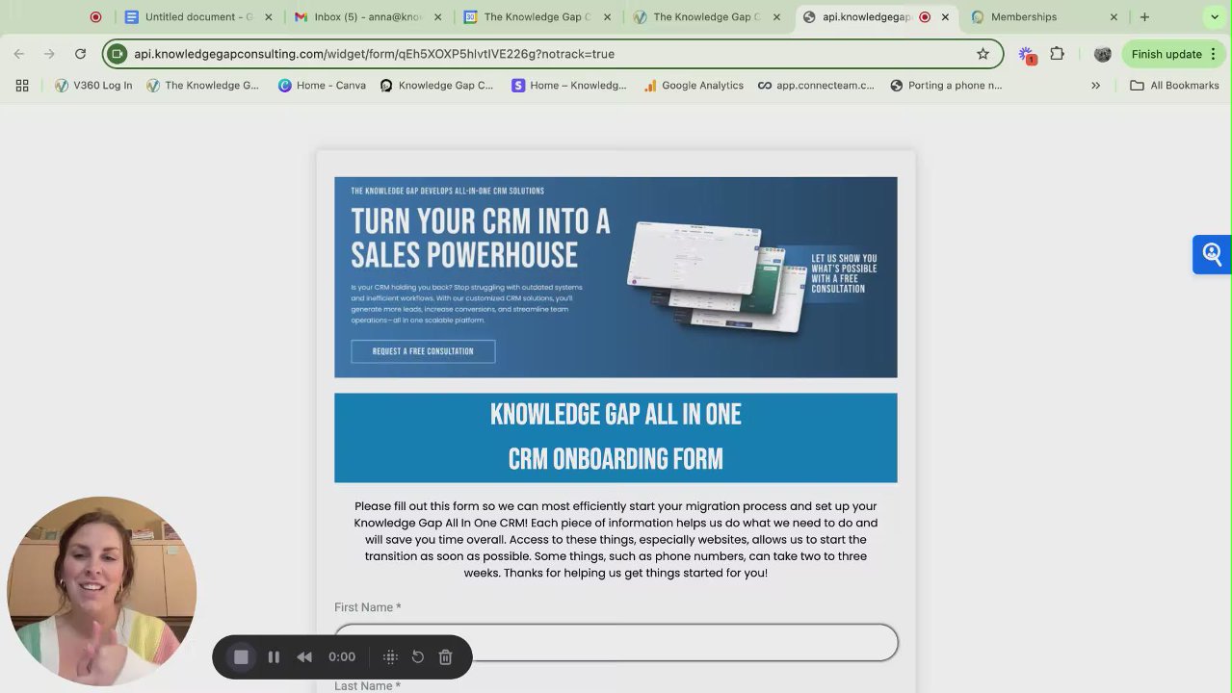Click the drag-handle dots on recorder bar
The width and height of the screenshot is (1232, 693).
tap(390, 656)
